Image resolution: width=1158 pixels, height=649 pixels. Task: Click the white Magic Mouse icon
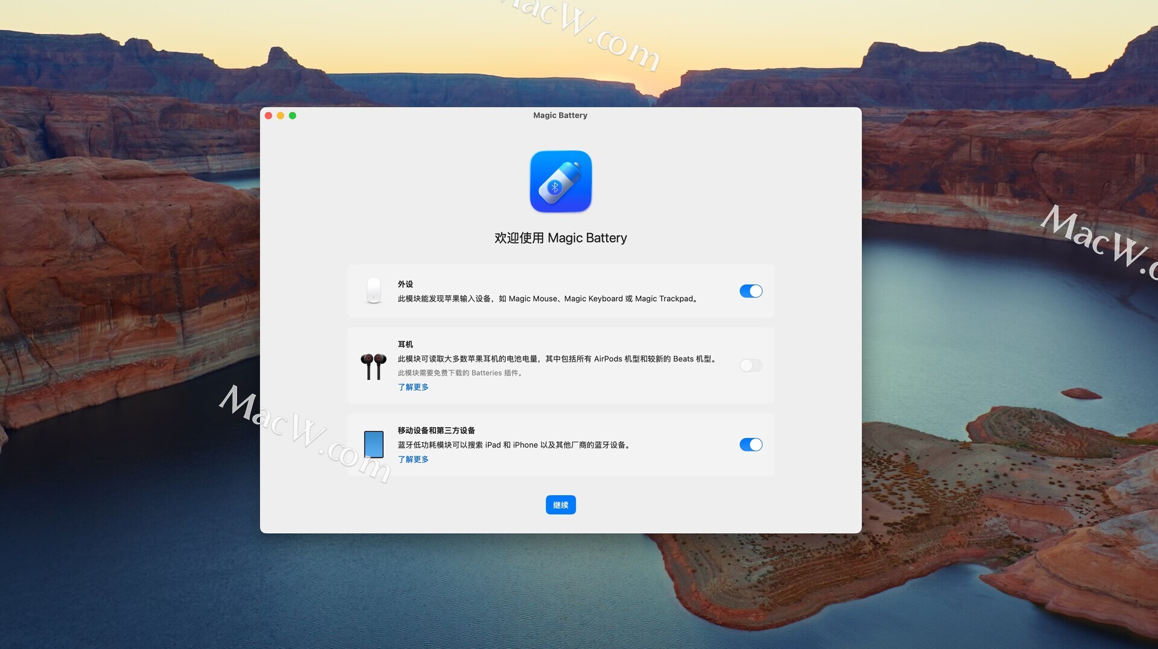[373, 291]
